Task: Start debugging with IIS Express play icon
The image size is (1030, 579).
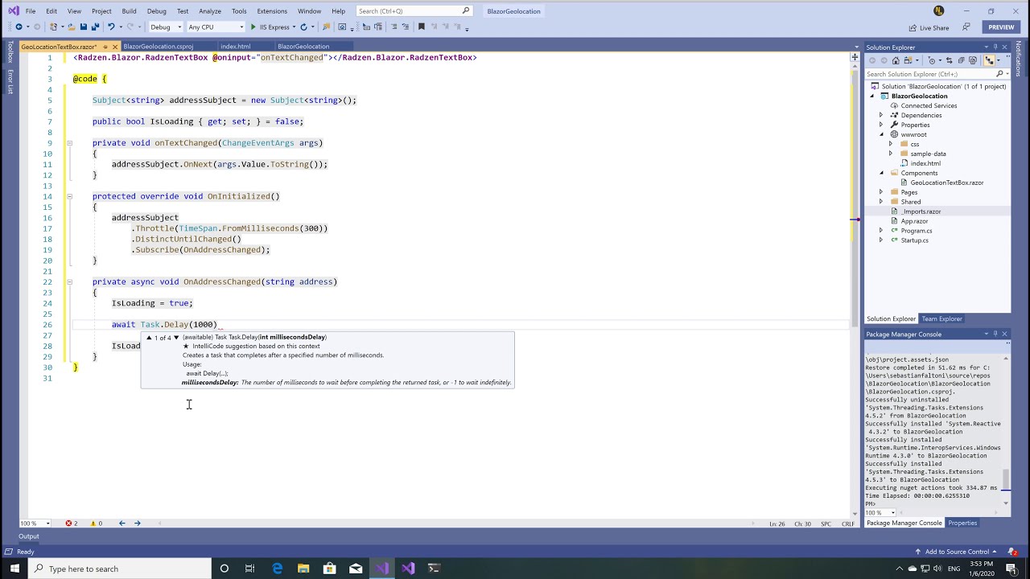Action: point(253,27)
